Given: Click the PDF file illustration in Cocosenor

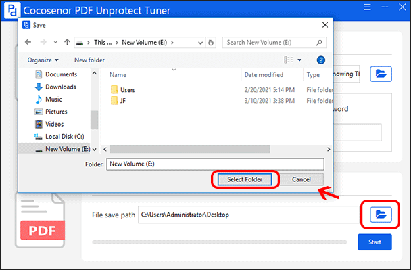Looking at the screenshot, I should [x=40, y=221].
